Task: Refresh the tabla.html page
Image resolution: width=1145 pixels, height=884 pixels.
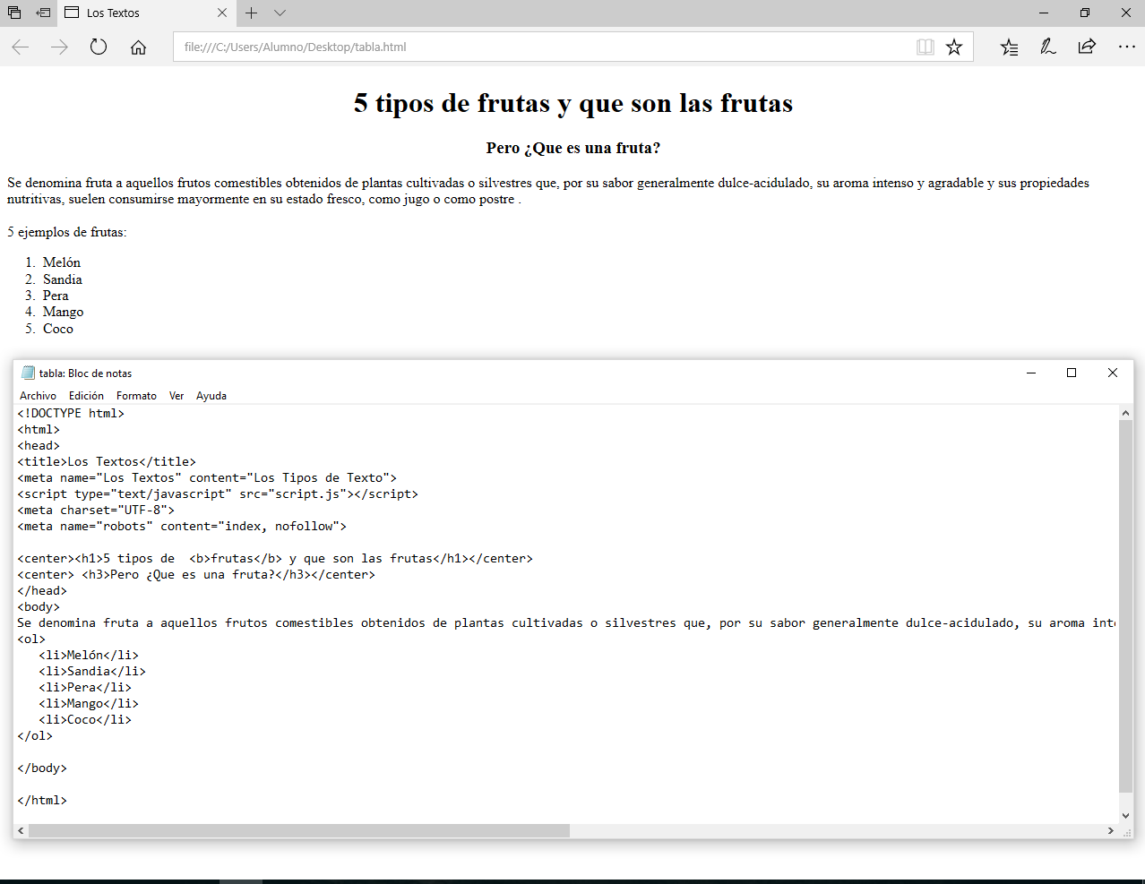Action: pos(99,47)
